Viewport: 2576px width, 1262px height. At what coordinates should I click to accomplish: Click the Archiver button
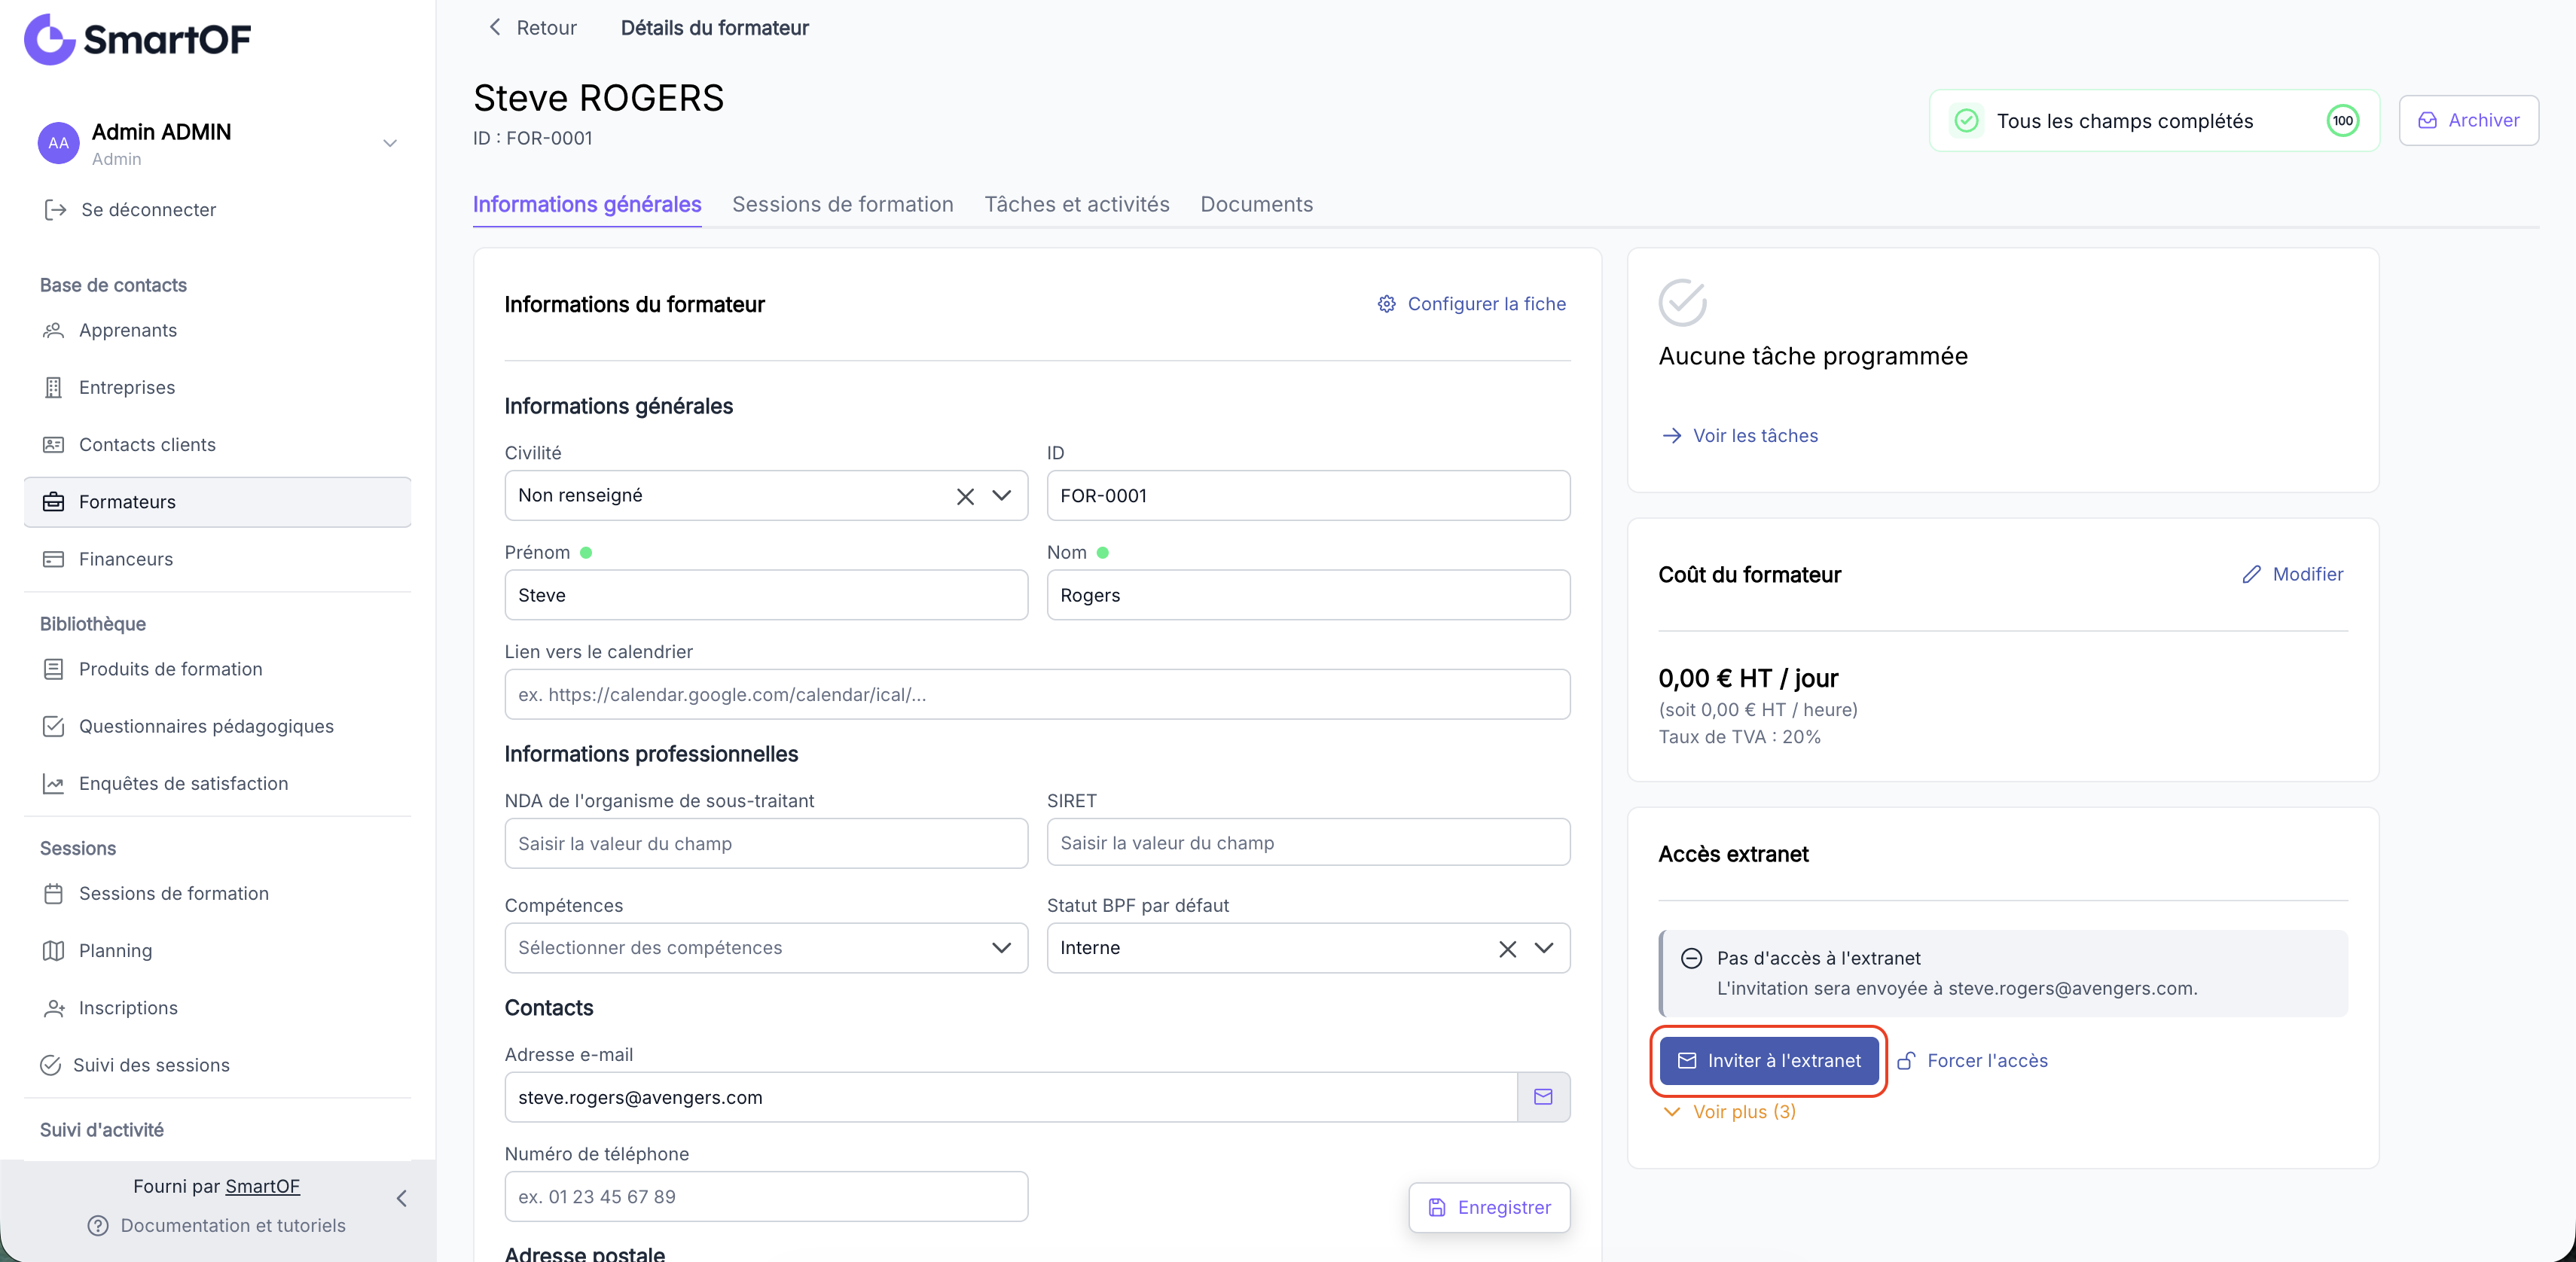tap(2468, 120)
